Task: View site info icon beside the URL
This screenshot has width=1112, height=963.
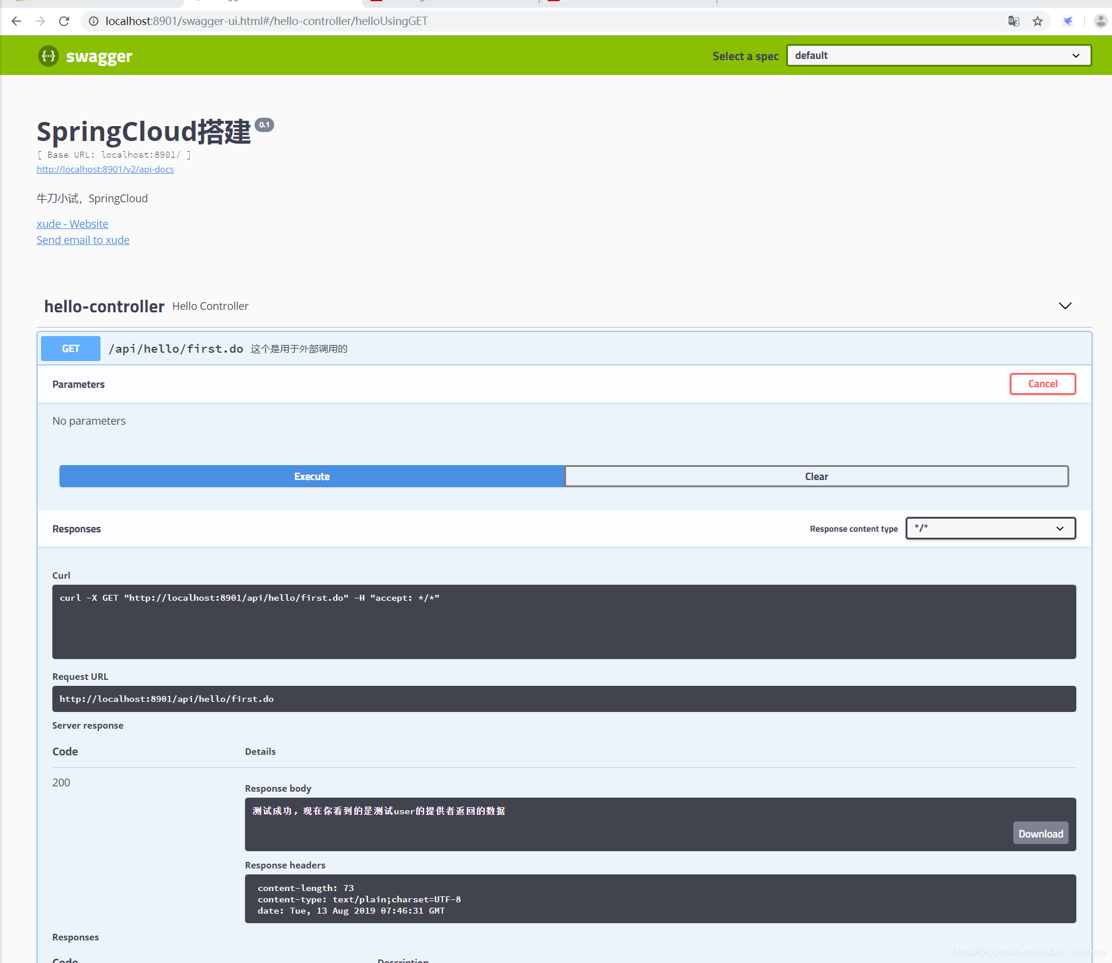Action: tap(93, 21)
